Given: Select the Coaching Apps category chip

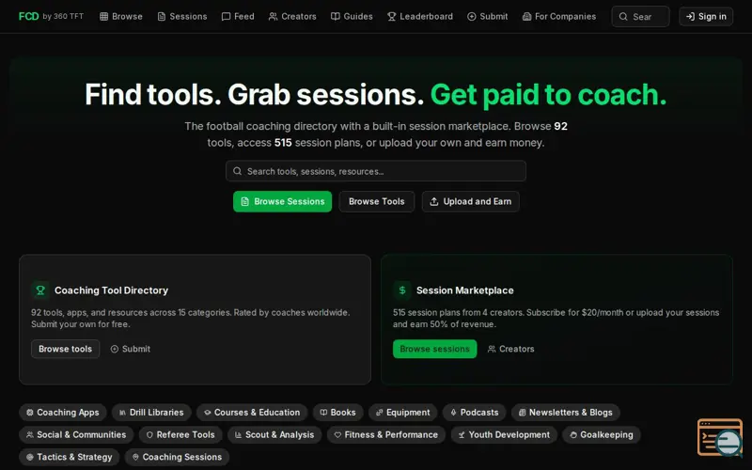Looking at the screenshot, I should 63,413.
